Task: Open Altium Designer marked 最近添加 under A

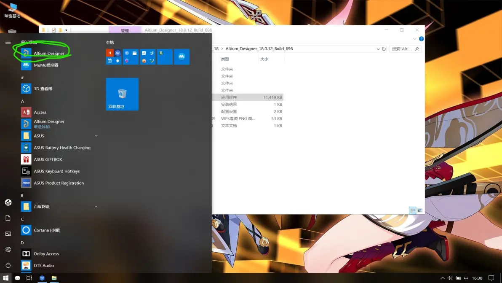Action: coord(49,124)
